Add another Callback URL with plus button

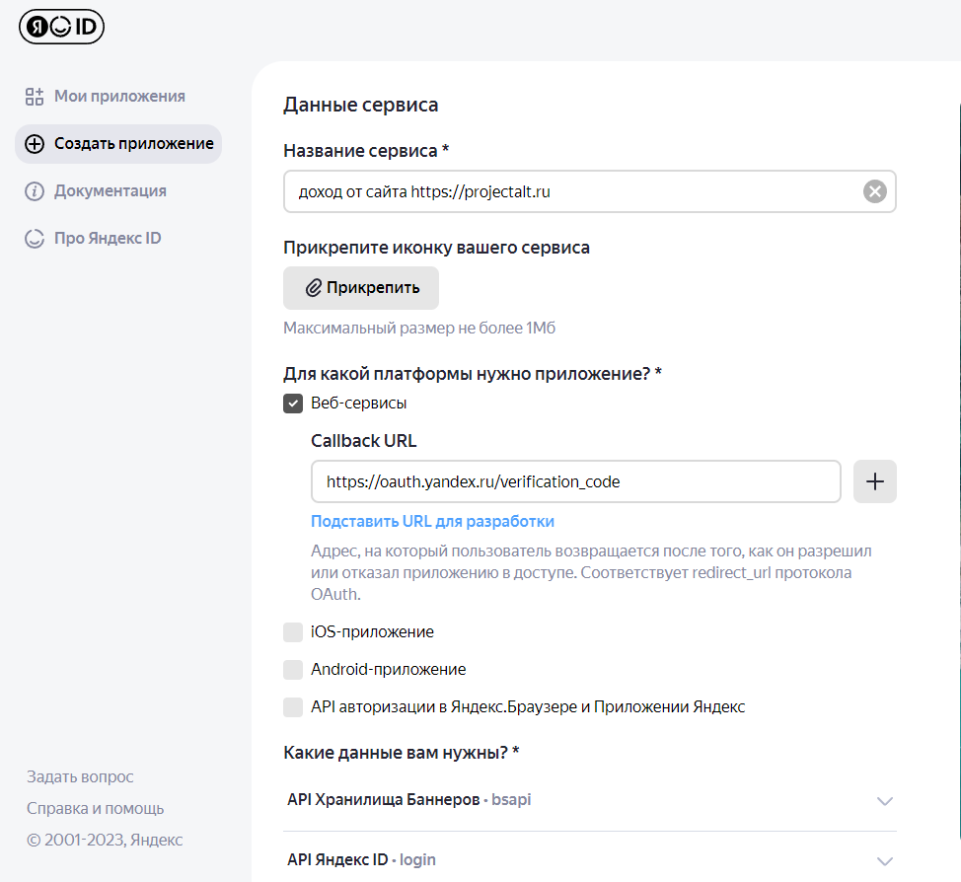point(874,481)
